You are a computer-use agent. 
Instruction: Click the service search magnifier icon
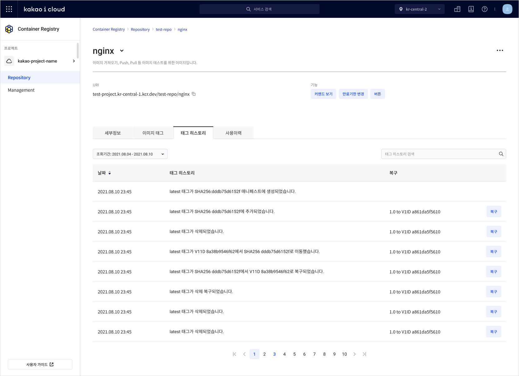[x=249, y=9]
